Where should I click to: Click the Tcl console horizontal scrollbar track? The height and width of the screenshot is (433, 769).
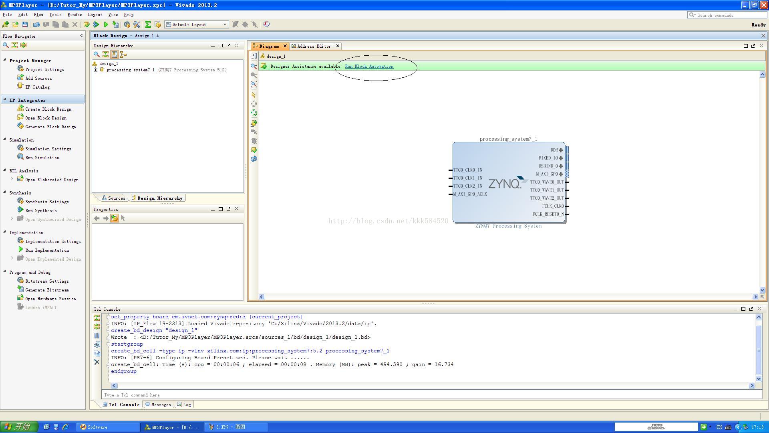point(433,385)
